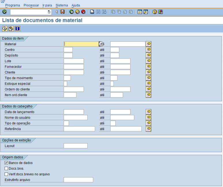Uncheck the Banco de dados checkbox
Screen dimensions: 223x187
click(6, 163)
